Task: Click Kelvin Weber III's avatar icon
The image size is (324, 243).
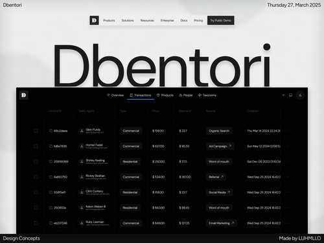Action: pos(82,207)
